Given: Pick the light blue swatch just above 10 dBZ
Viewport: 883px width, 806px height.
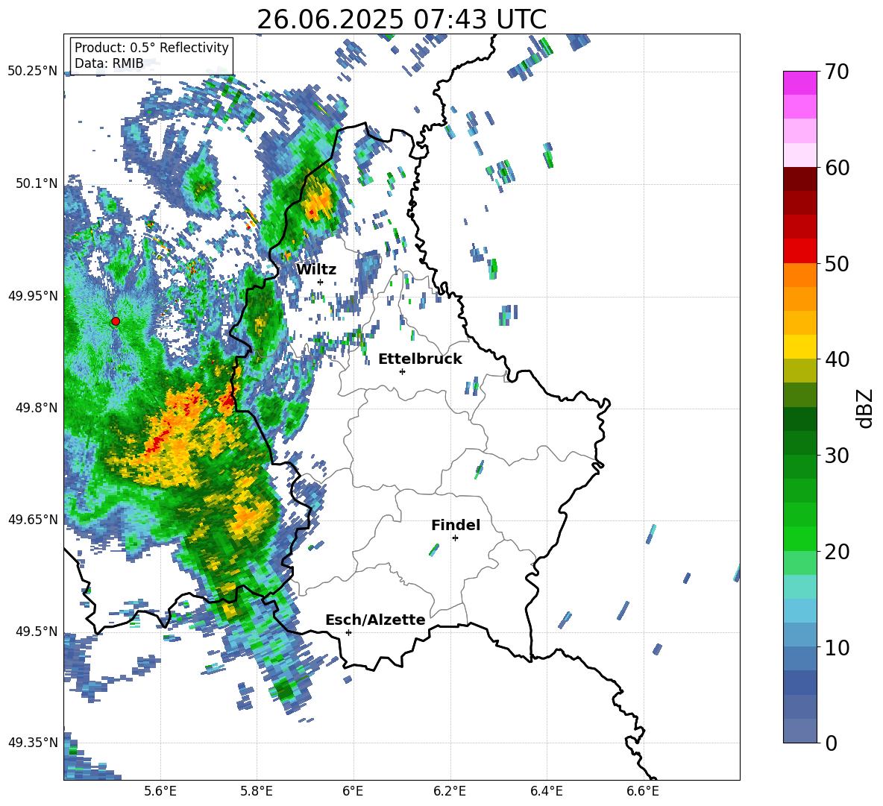Looking at the screenshot, I should 799,635.
